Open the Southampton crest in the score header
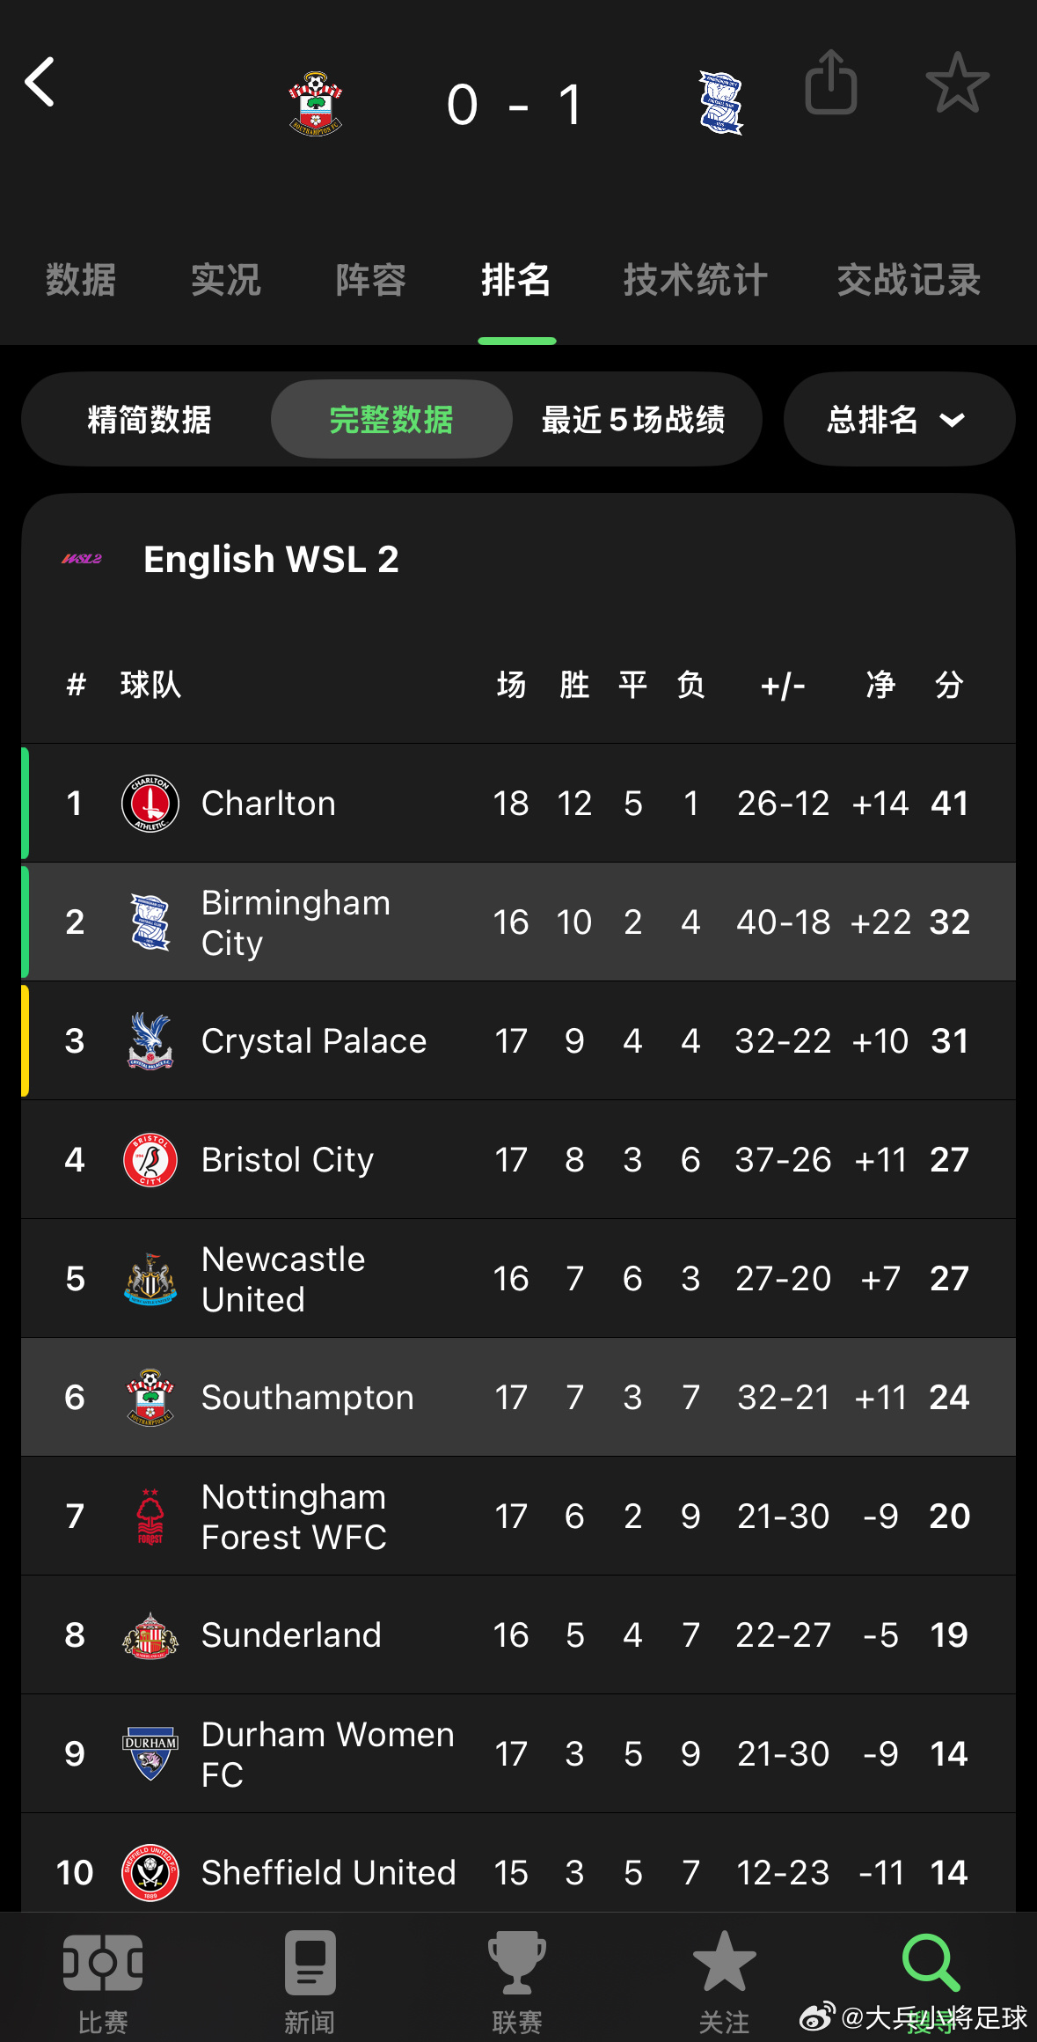 [316, 104]
